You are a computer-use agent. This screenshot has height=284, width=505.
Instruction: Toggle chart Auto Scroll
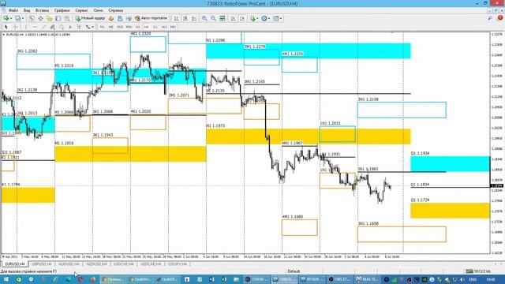(234, 18)
